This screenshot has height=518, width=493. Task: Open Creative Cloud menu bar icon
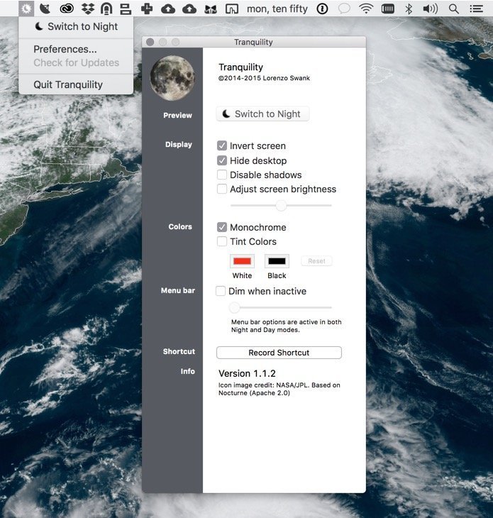[x=67, y=9]
